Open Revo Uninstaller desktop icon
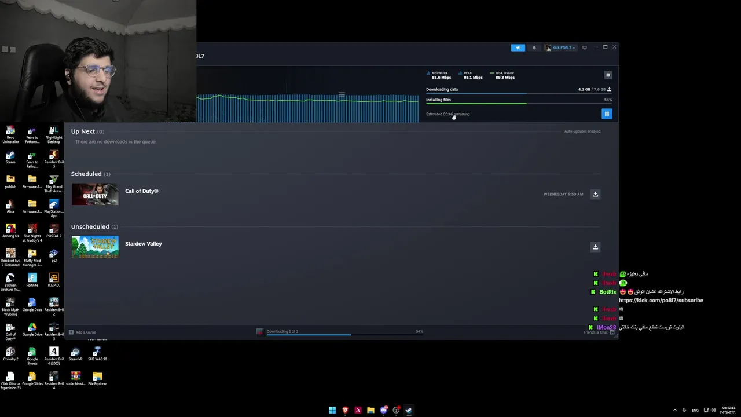Viewport: 741px width, 417px height. coord(10,135)
